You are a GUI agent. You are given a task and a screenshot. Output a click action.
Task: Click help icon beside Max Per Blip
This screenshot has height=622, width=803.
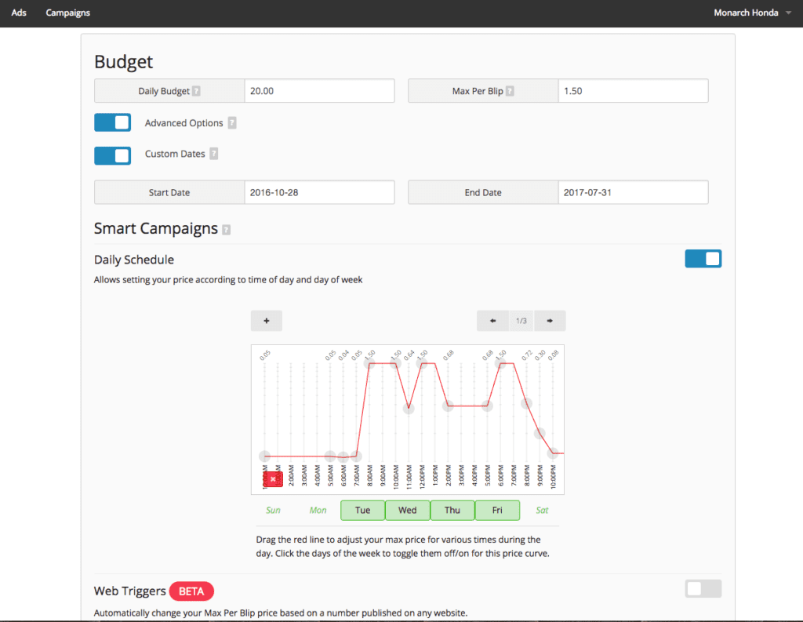pyautogui.click(x=510, y=91)
